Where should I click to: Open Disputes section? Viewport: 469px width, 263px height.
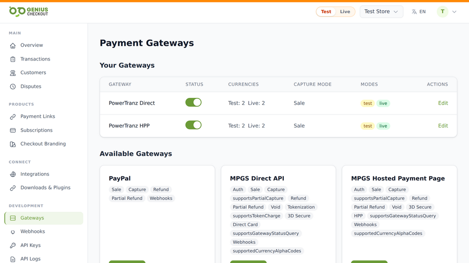tap(43, 87)
